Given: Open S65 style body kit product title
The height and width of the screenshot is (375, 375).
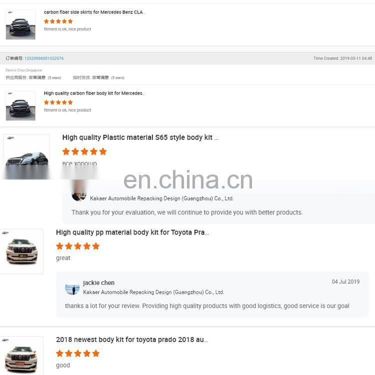Looking at the screenshot, I should [140, 137].
